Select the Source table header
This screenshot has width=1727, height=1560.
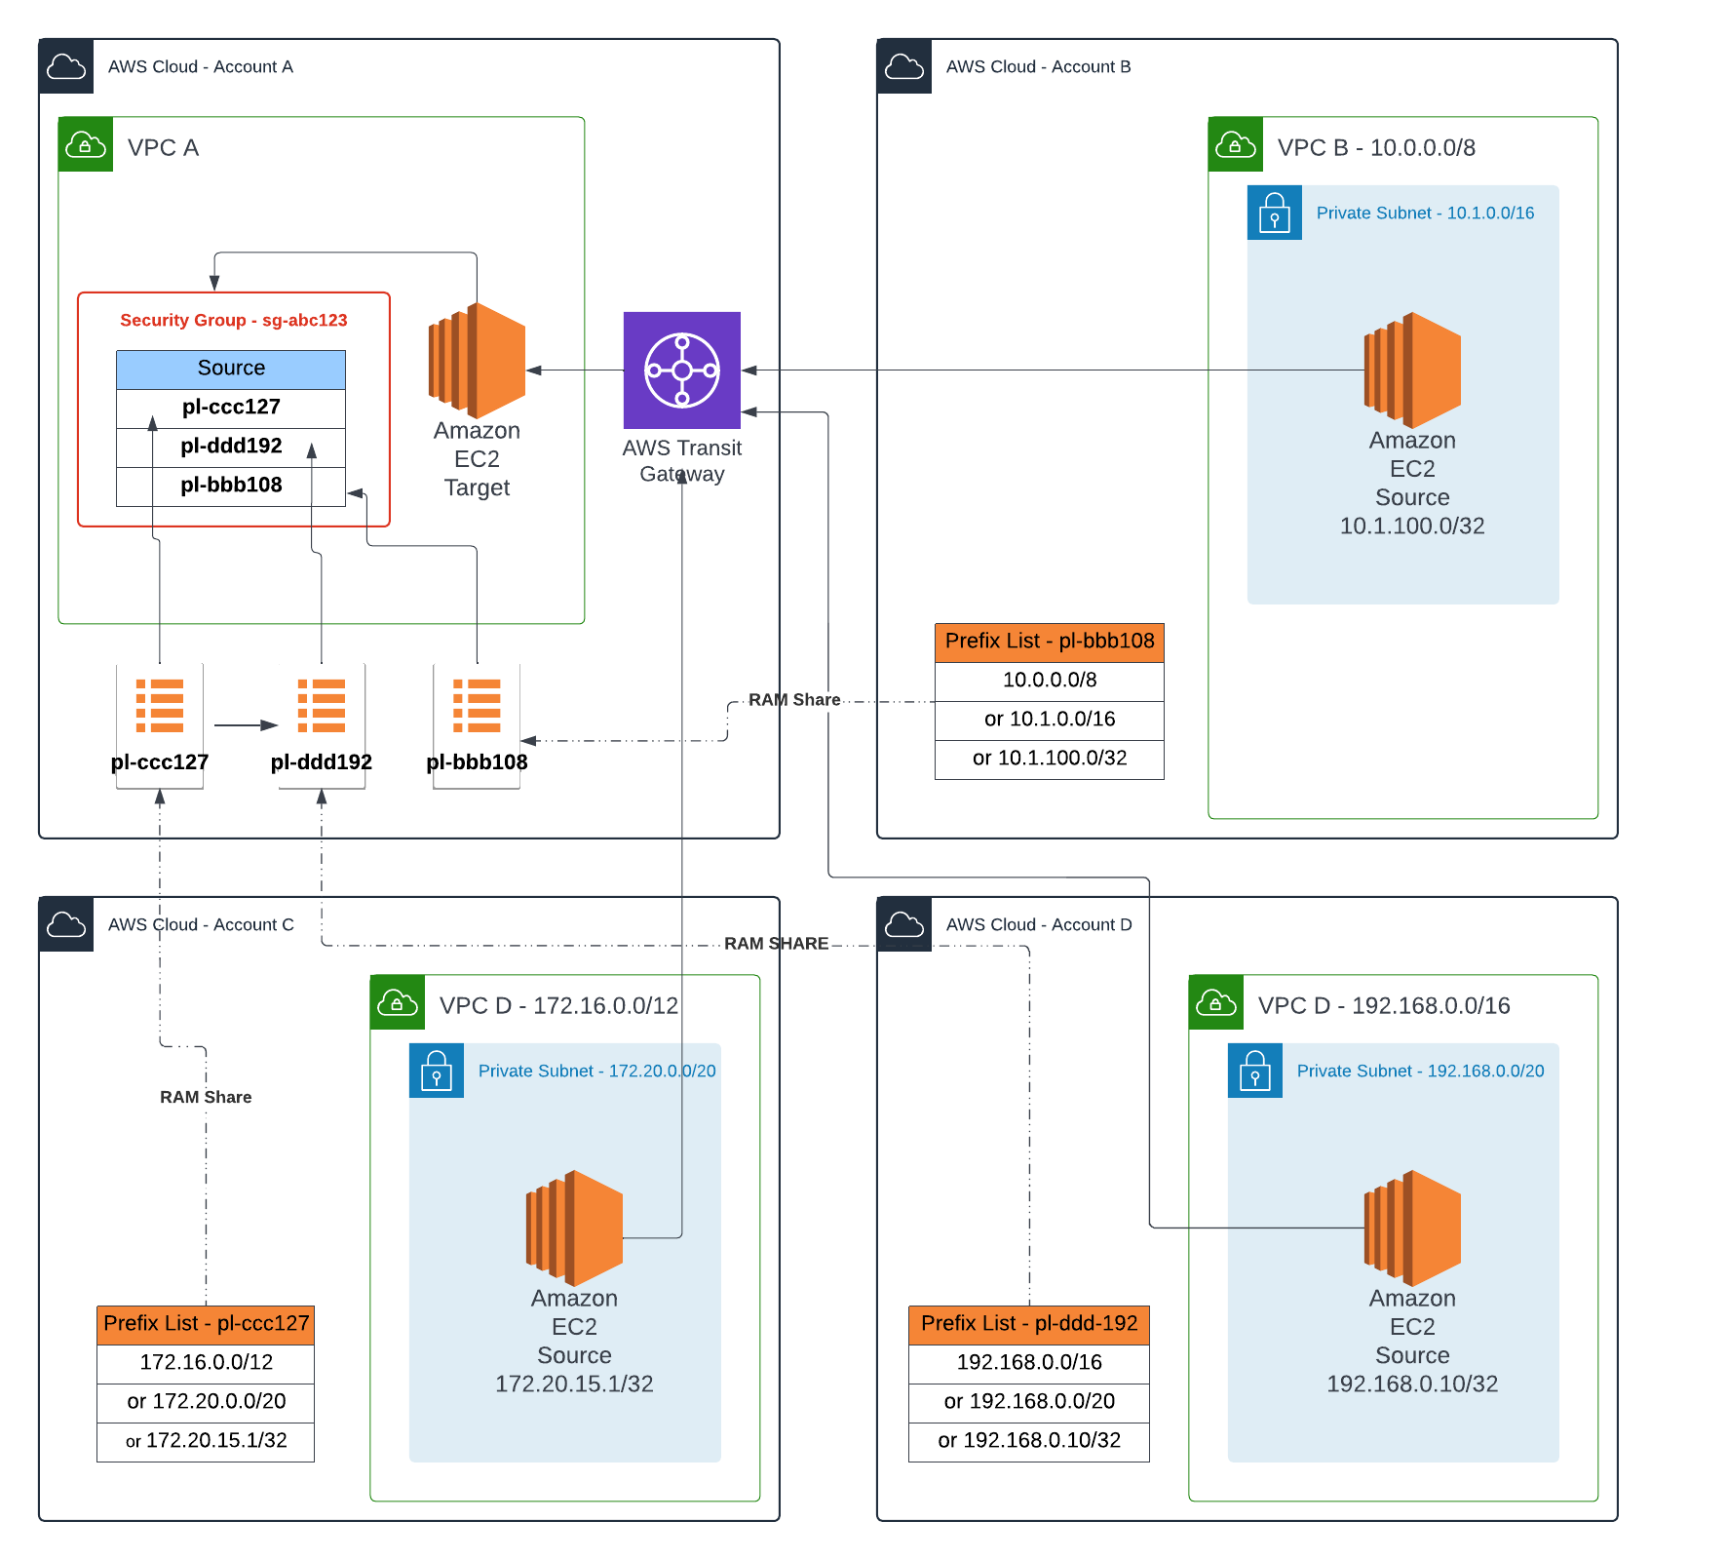(231, 370)
